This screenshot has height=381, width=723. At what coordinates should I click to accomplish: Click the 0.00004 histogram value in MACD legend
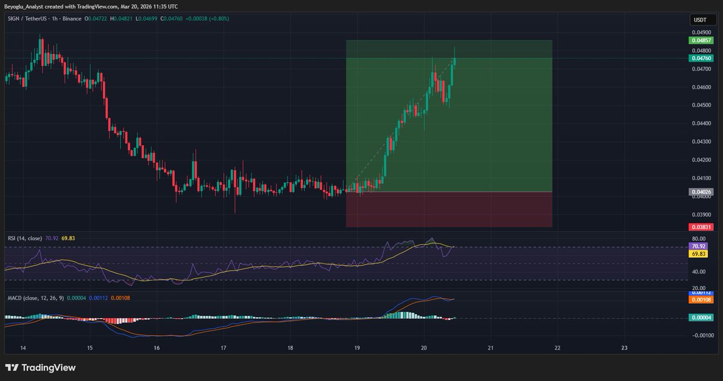pyautogui.click(x=75, y=298)
